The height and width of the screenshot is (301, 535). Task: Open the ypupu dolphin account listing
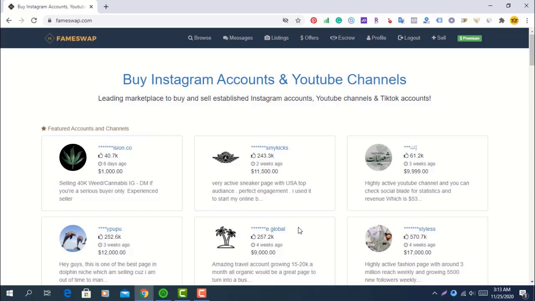(x=110, y=229)
